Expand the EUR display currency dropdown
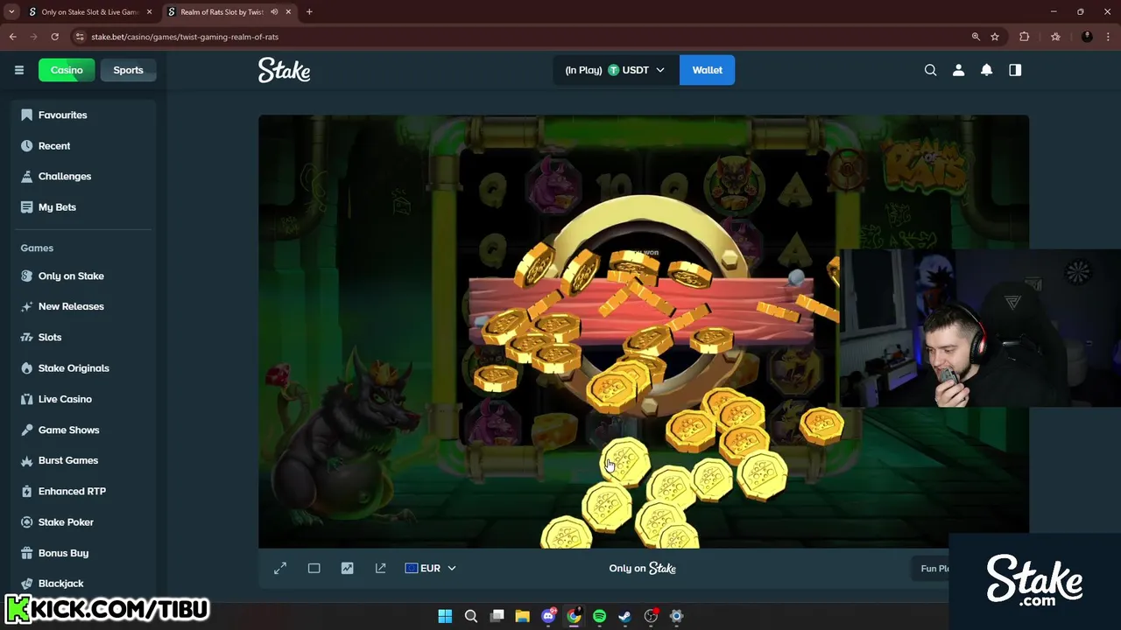The height and width of the screenshot is (630, 1121). [x=430, y=568]
